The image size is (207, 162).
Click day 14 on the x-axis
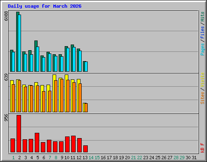[91, 158]
